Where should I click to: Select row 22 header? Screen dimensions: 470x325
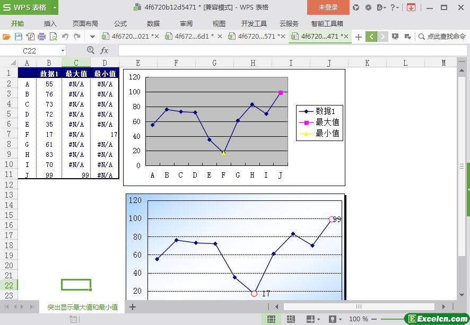pos(8,285)
